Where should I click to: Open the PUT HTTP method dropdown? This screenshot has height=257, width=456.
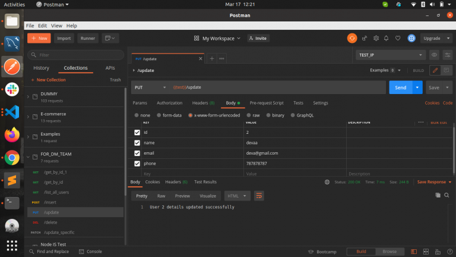click(150, 87)
